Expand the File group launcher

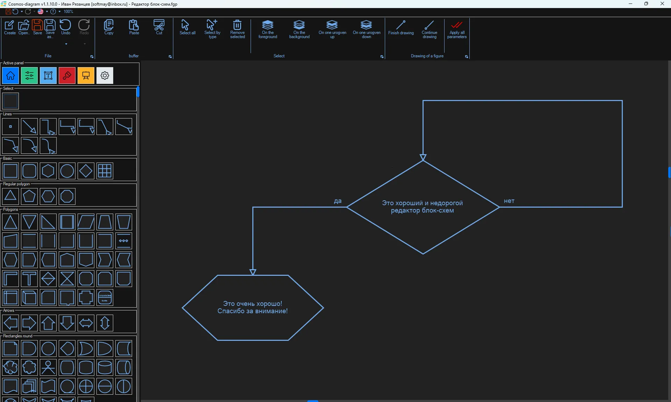(92, 57)
